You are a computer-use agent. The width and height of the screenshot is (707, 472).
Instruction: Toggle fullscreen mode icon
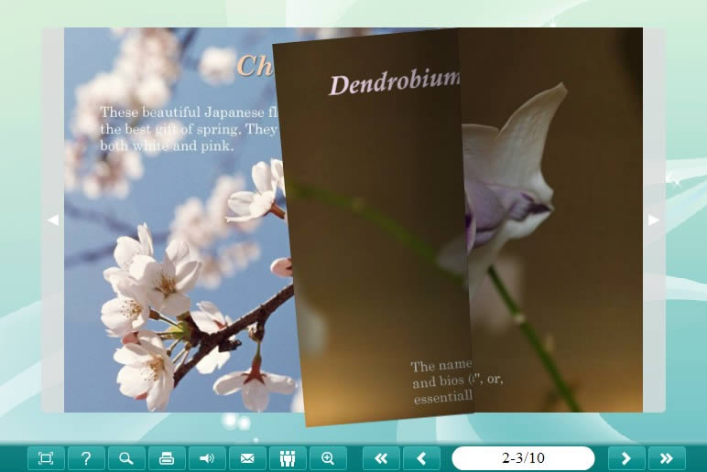pos(46,458)
